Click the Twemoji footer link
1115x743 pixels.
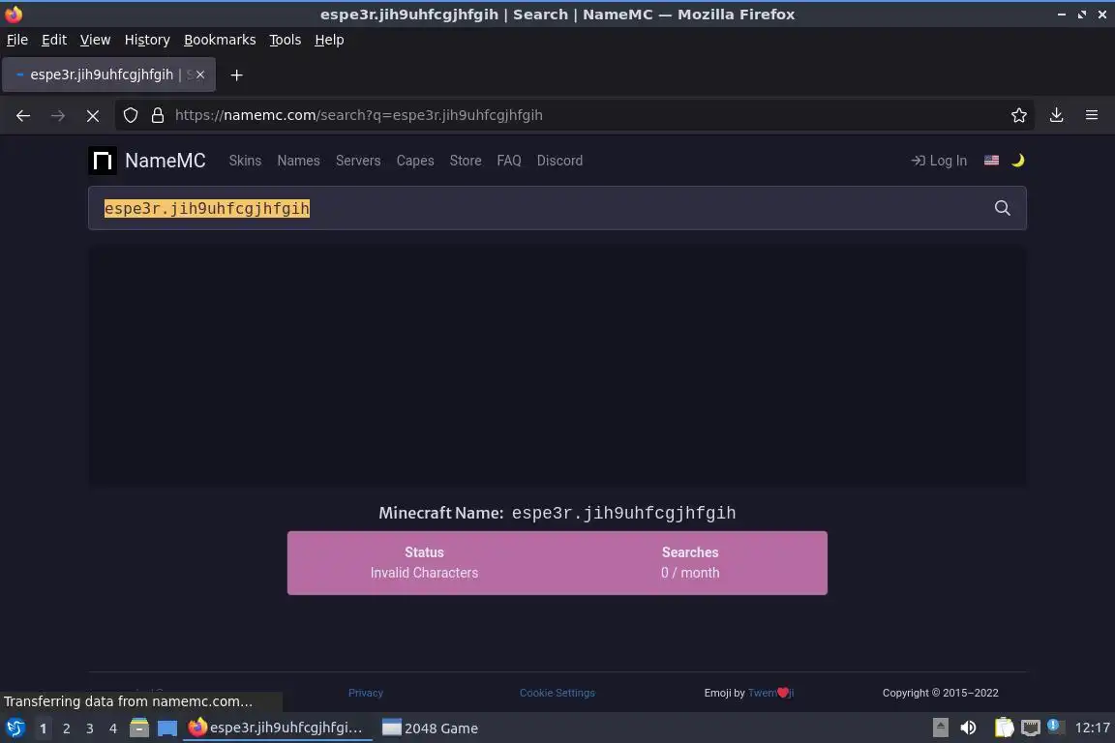(770, 693)
